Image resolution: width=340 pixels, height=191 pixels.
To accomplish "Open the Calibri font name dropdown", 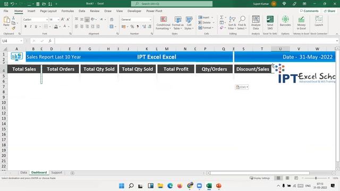I will point(47,20).
